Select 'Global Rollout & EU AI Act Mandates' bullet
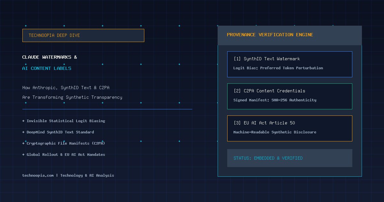This screenshot has width=384, height=202. 64,155
